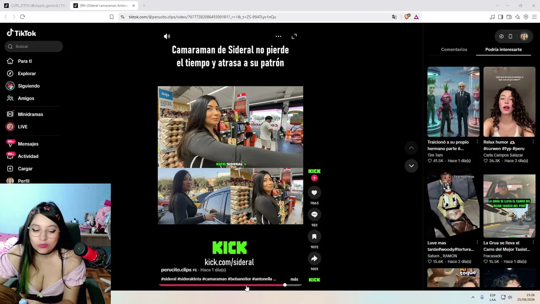
Task: Open the Brave VPN icon
Action: 526,17
